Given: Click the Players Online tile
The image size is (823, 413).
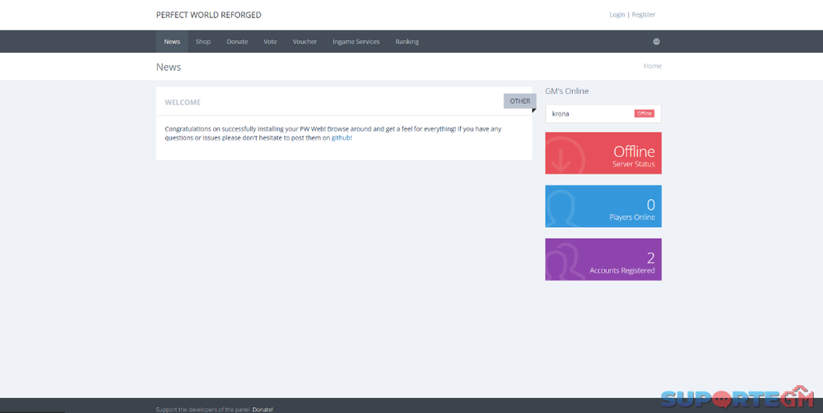Looking at the screenshot, I should (602, 206).
